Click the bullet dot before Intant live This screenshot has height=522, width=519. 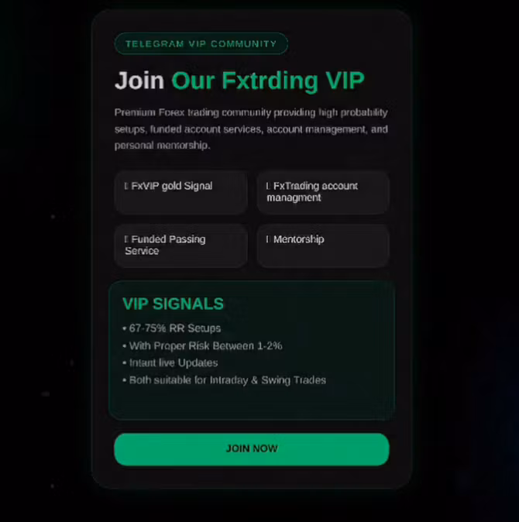coord(125,363)
